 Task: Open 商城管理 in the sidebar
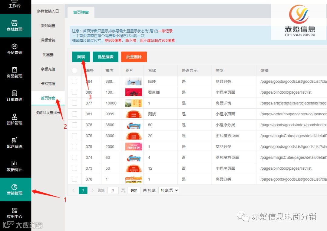(15, 26)
